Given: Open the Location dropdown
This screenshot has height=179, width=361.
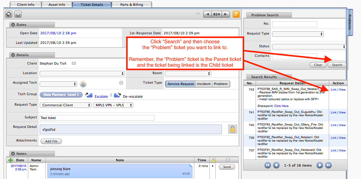Looking at the screenshot, I should click(82, 74).
